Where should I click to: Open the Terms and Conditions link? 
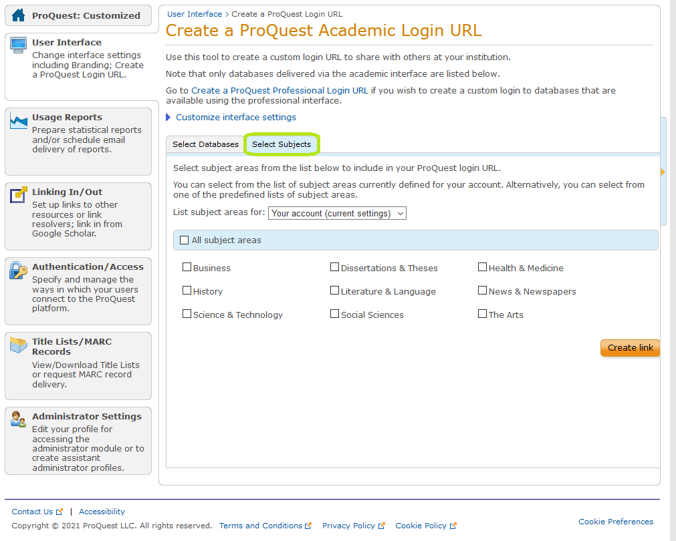260,526
